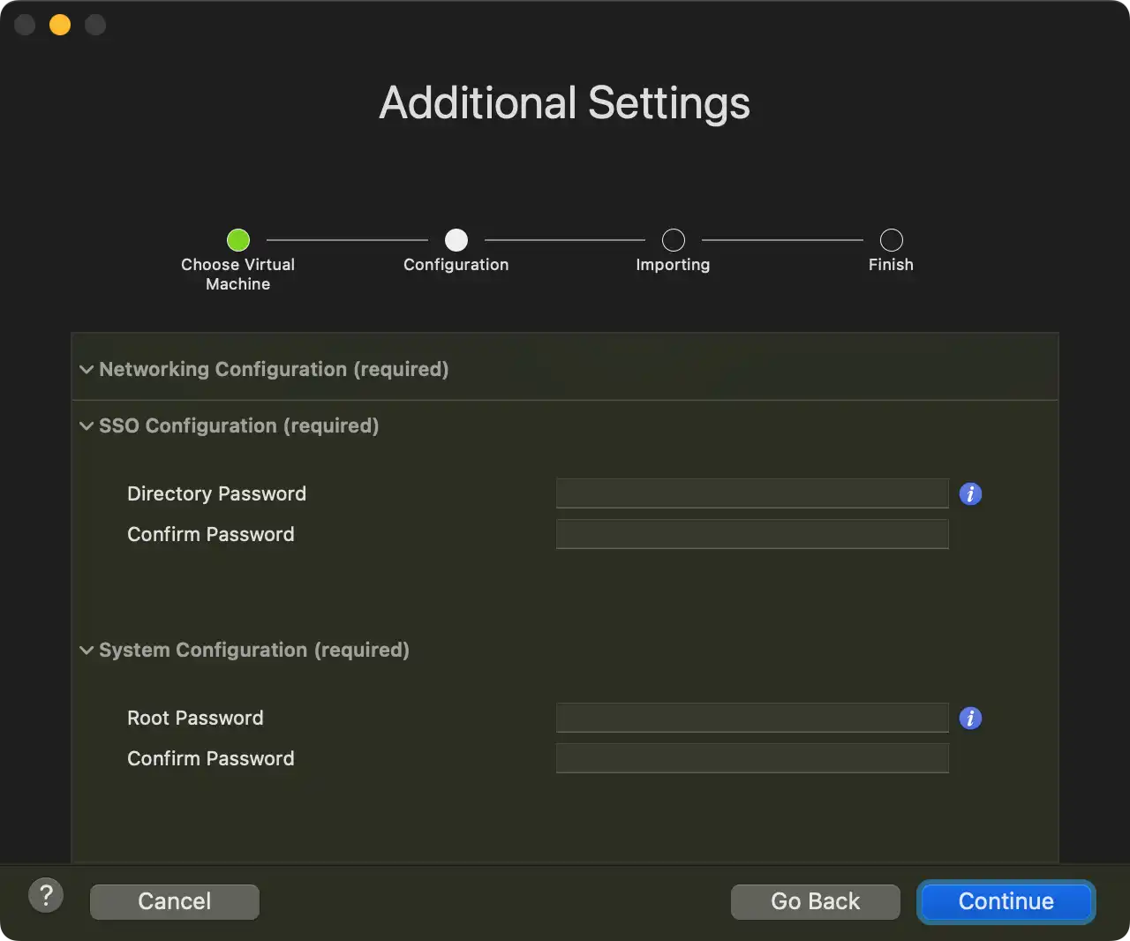Click the gray zoom button in title bar
The image size is (1130, 941).
95,25
